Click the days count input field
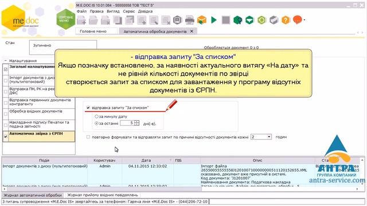This screenshot has height=206, width=367. (x=127, y=123)
